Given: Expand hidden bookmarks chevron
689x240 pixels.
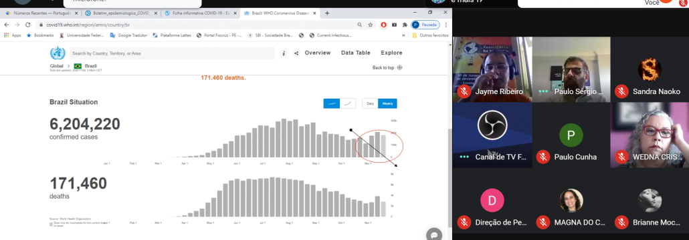Looking at the screenshot, I should [x=403, y=35].
